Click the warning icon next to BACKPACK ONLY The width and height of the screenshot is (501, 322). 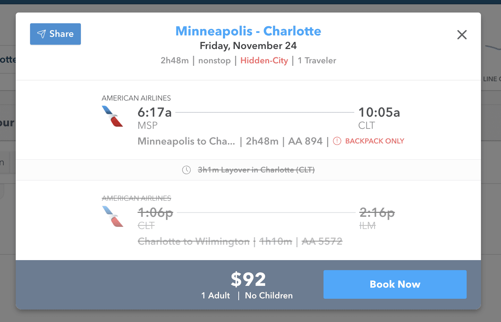[x=337, y=141]
